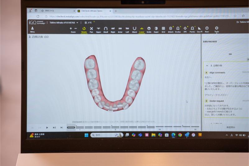Open the Tools gear menu
Viewport: 249px width, 166px height.
[x=217, y=29]
